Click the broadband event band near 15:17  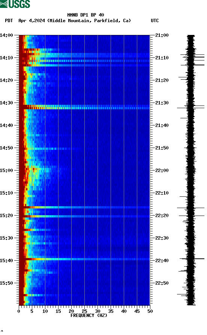coord(84,207)
